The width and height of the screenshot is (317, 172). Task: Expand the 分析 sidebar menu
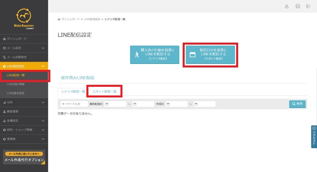click(24, 103)
